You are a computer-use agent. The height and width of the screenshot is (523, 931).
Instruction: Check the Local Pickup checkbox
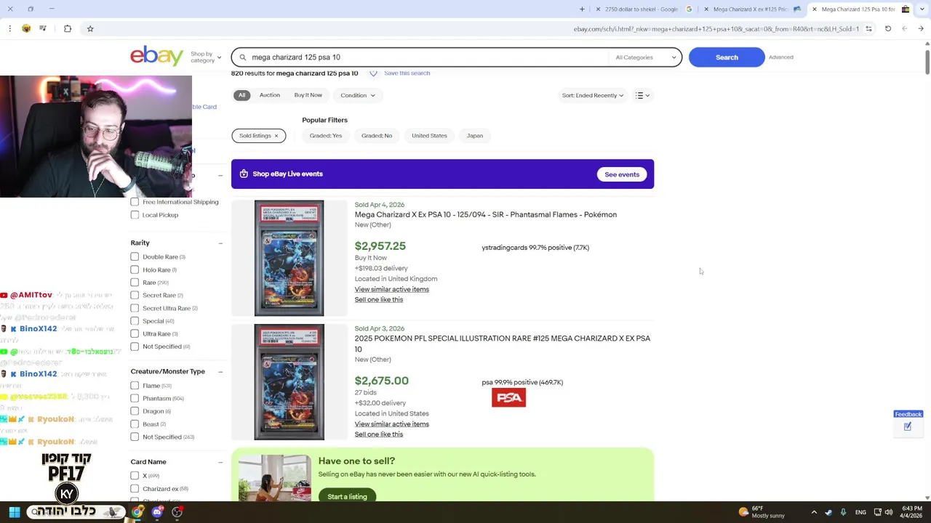[x=135, y=215]
